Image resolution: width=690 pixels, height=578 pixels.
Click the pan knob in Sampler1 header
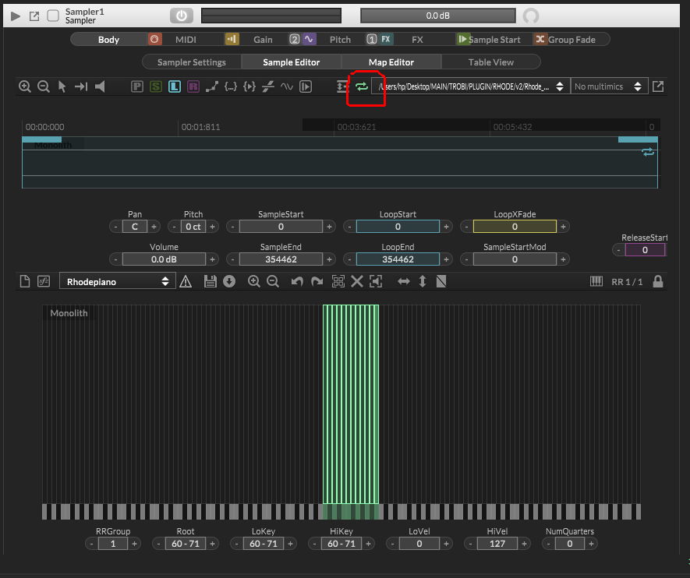coord(531,16)
